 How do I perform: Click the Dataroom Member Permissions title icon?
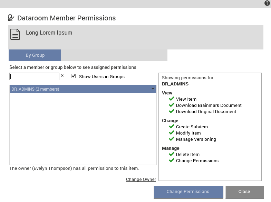11,18
